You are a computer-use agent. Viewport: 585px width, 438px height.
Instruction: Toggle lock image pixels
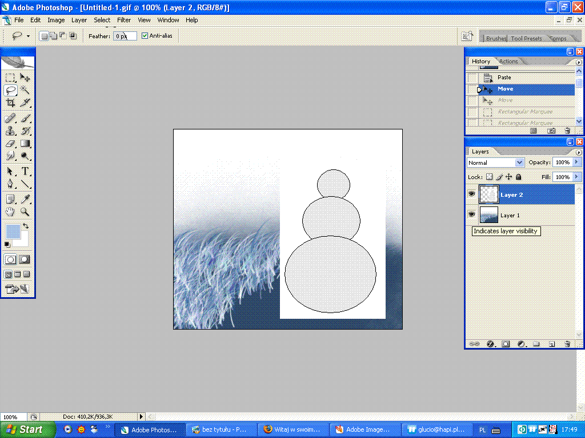click(x=499, y=177)
